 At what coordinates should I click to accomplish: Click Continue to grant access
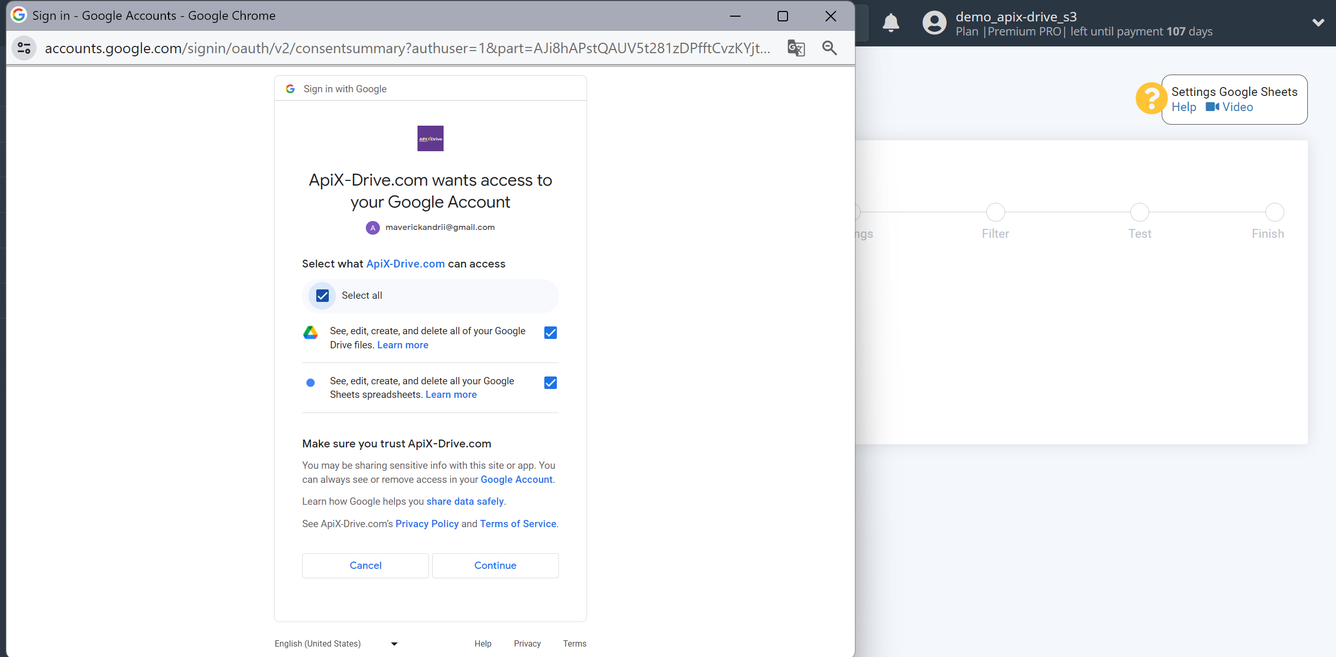pos(495,565)
